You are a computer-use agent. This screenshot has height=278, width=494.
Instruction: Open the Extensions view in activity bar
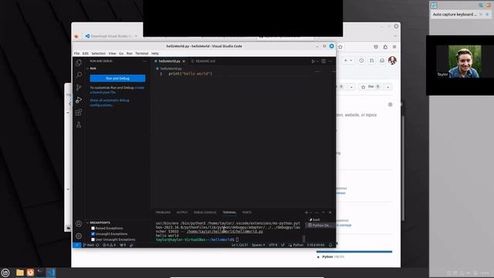79,112
